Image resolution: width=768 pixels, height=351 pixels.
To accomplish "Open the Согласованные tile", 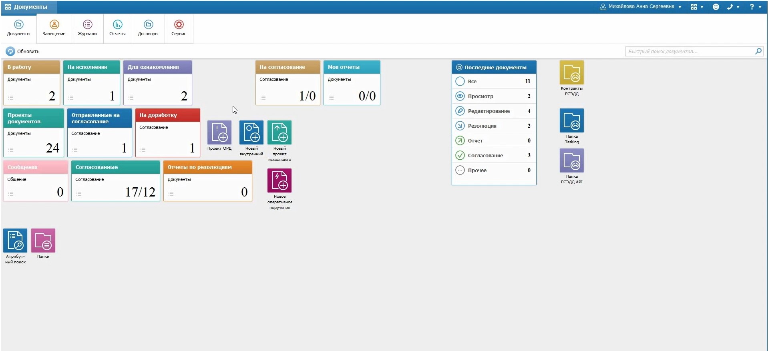I will pos(116,181).
